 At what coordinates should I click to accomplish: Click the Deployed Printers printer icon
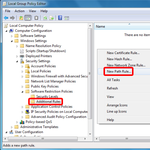[22, 56]
